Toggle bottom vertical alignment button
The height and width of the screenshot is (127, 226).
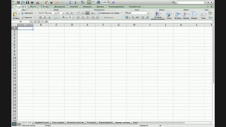coord(87,13)
